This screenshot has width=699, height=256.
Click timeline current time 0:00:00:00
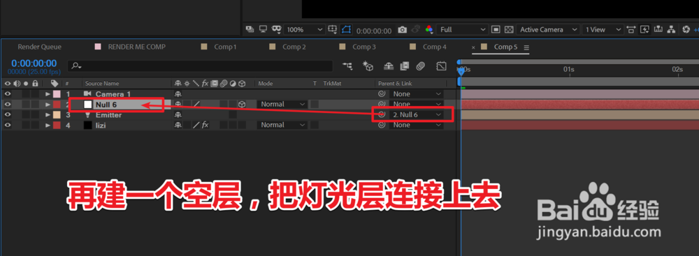[34, 63]
